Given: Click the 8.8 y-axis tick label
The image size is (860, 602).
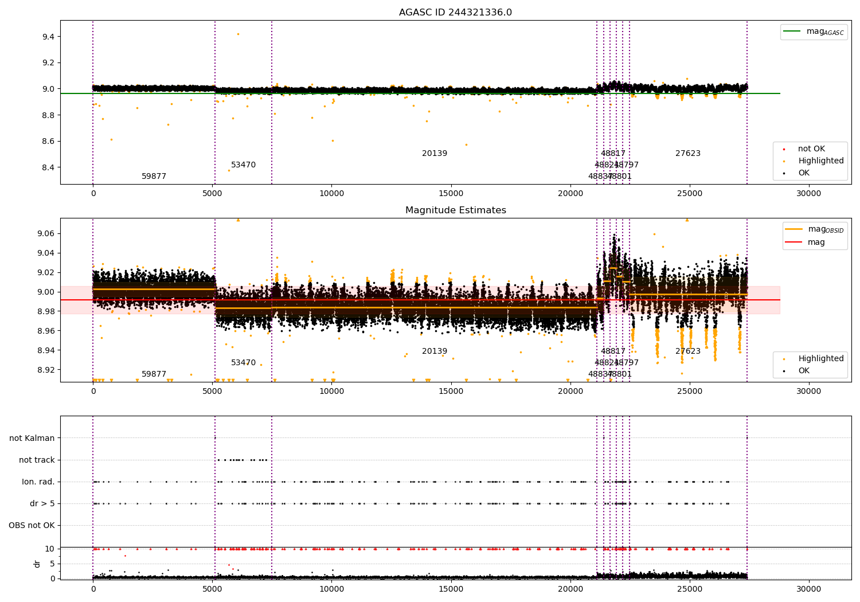Looking at the screenshot, I should [48, 115].
